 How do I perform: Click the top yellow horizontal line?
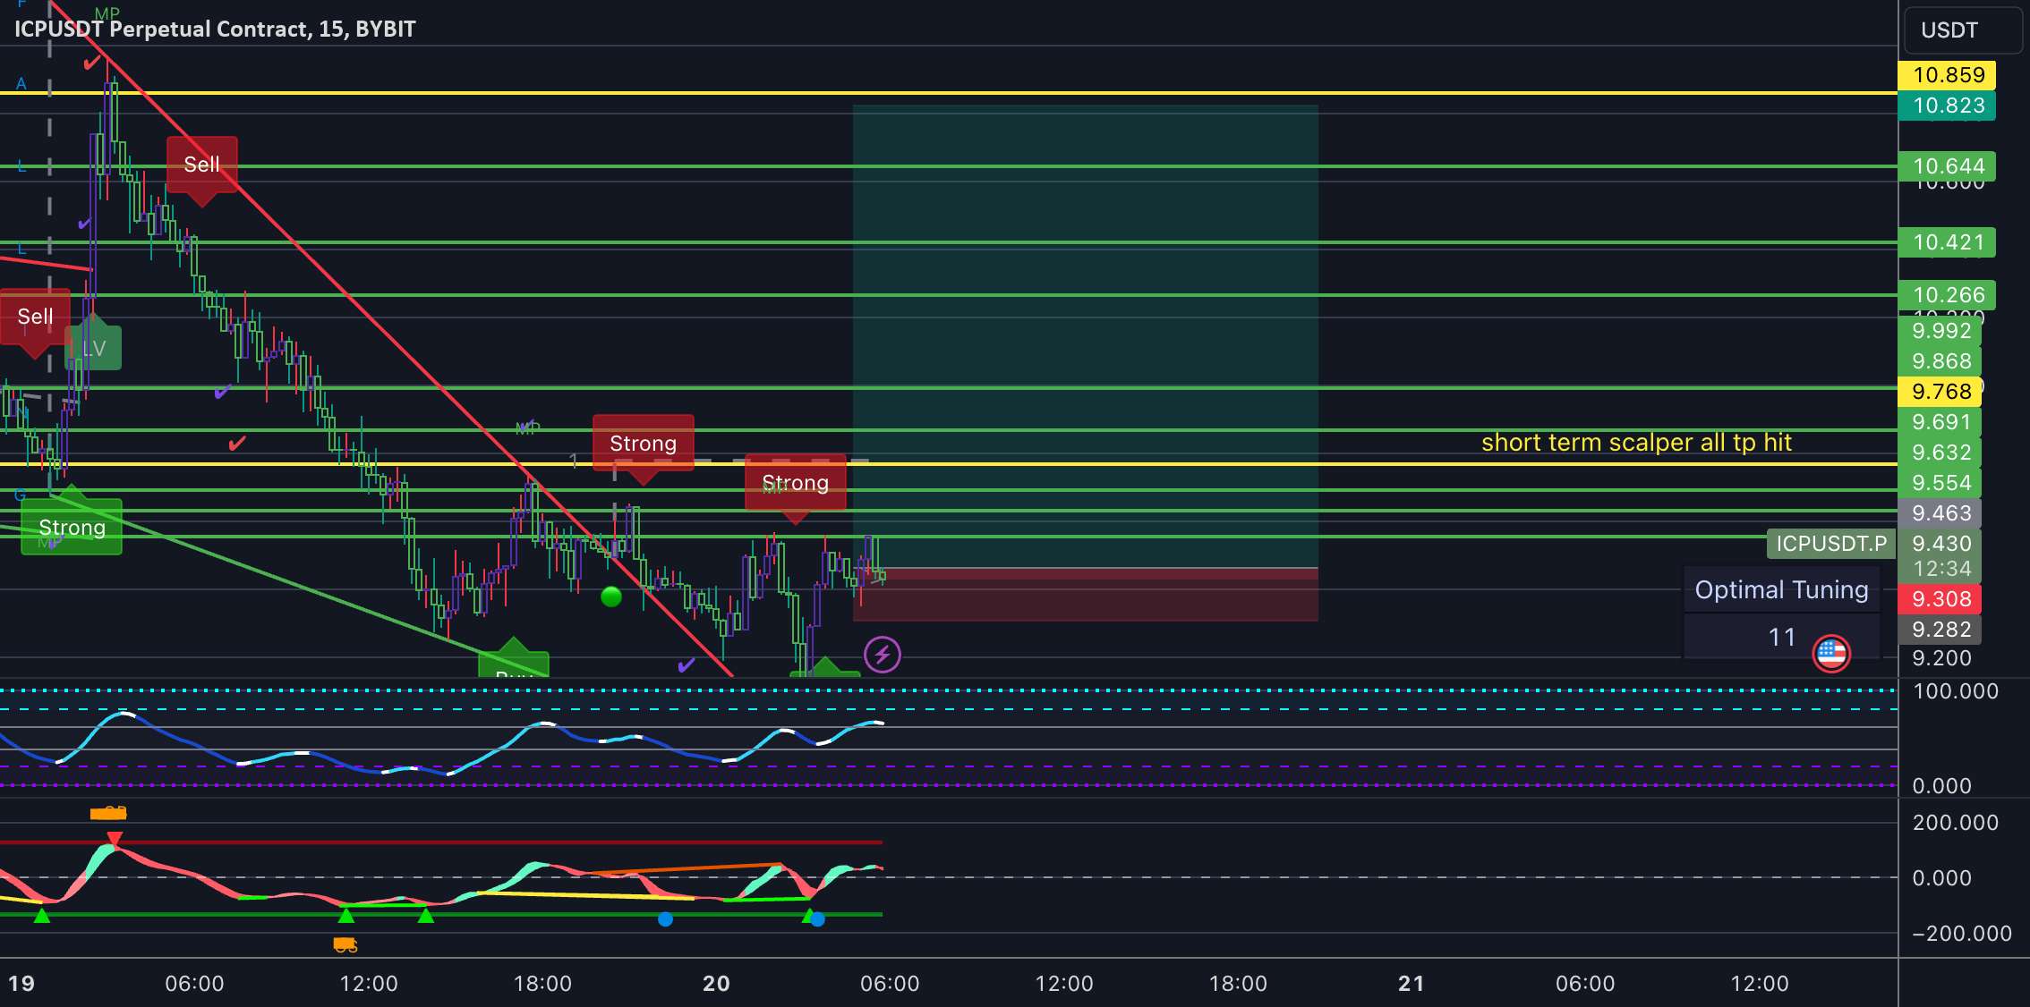point(949,92)
